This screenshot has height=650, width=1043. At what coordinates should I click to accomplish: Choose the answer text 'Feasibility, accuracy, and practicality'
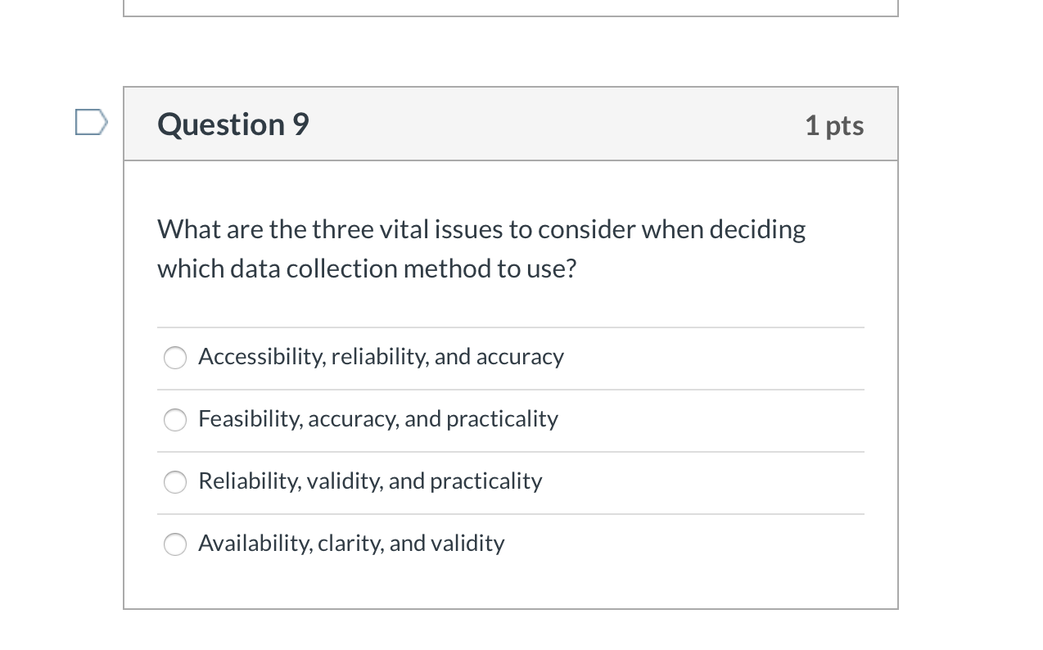[377, 418]
